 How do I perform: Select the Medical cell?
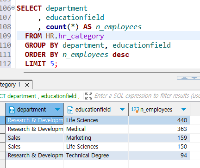(x=96, y=129)
